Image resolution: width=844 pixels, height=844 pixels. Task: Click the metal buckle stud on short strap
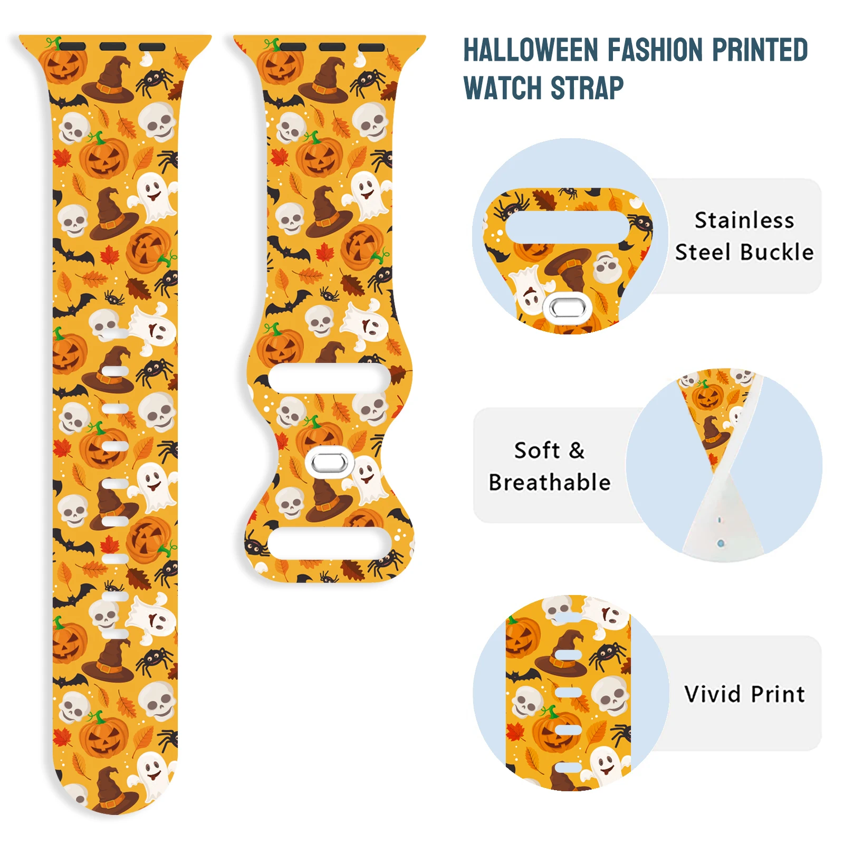[x=330, y=463]
